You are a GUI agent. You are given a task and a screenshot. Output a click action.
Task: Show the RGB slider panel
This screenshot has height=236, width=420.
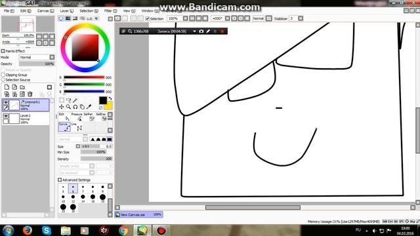click(68, 18)
